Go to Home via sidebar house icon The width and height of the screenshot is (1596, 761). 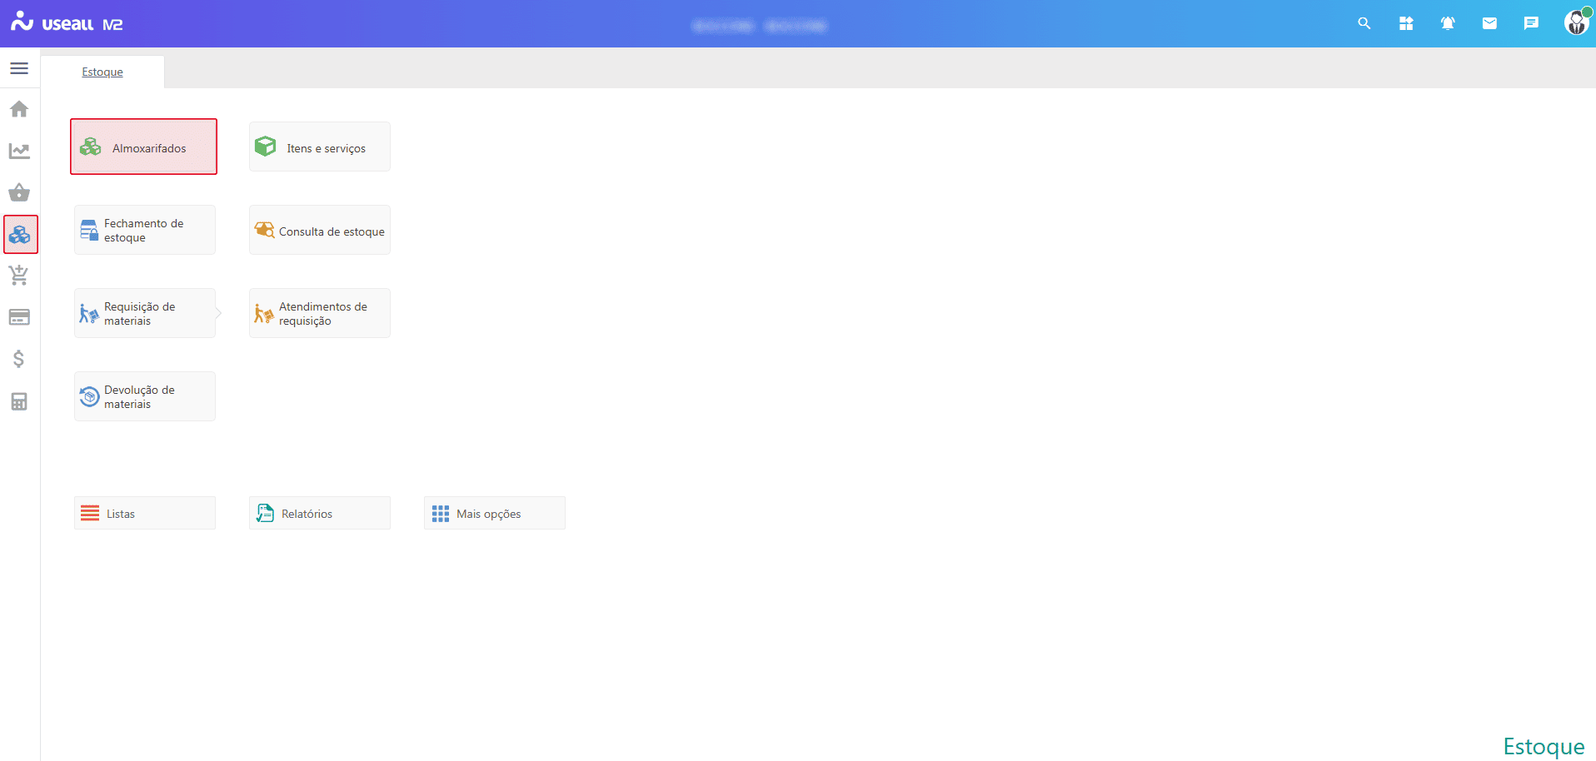pos(19,109)
